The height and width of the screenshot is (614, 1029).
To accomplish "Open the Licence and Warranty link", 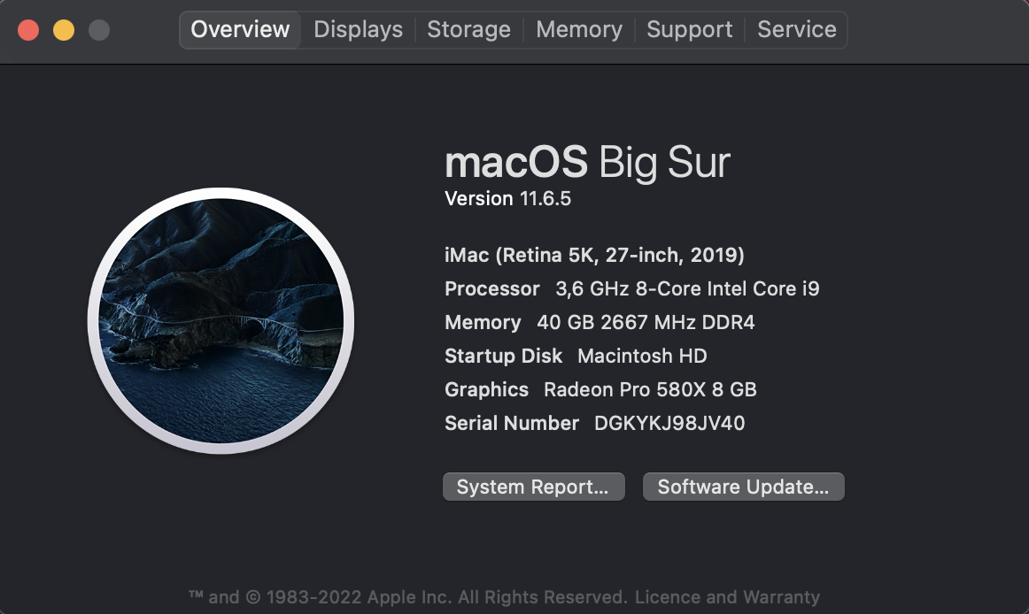I will tap(727, 597).
